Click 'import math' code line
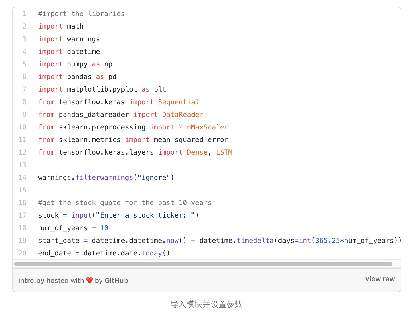The image size is (411, 319). click(x=61, y=26)
